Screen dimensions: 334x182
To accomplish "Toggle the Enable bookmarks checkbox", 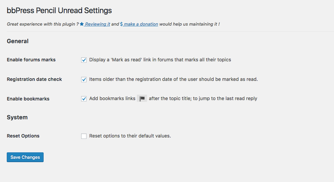I will tap(84, 99).
